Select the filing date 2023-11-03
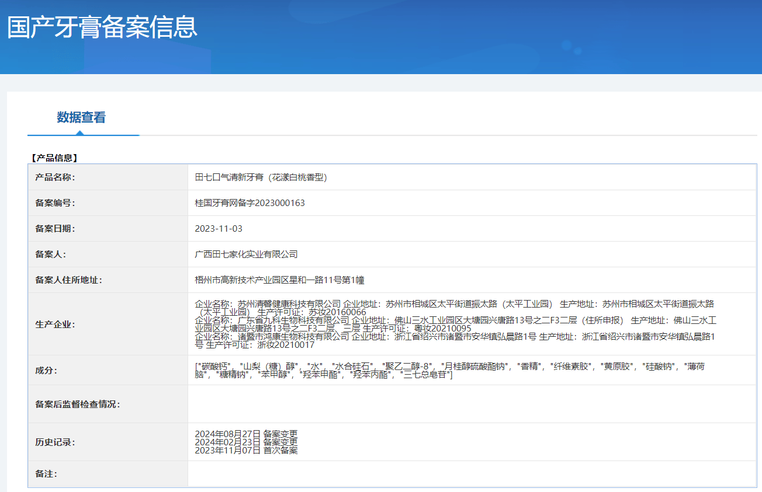Viewport: 762px width, 492px height. pos(218,228)
